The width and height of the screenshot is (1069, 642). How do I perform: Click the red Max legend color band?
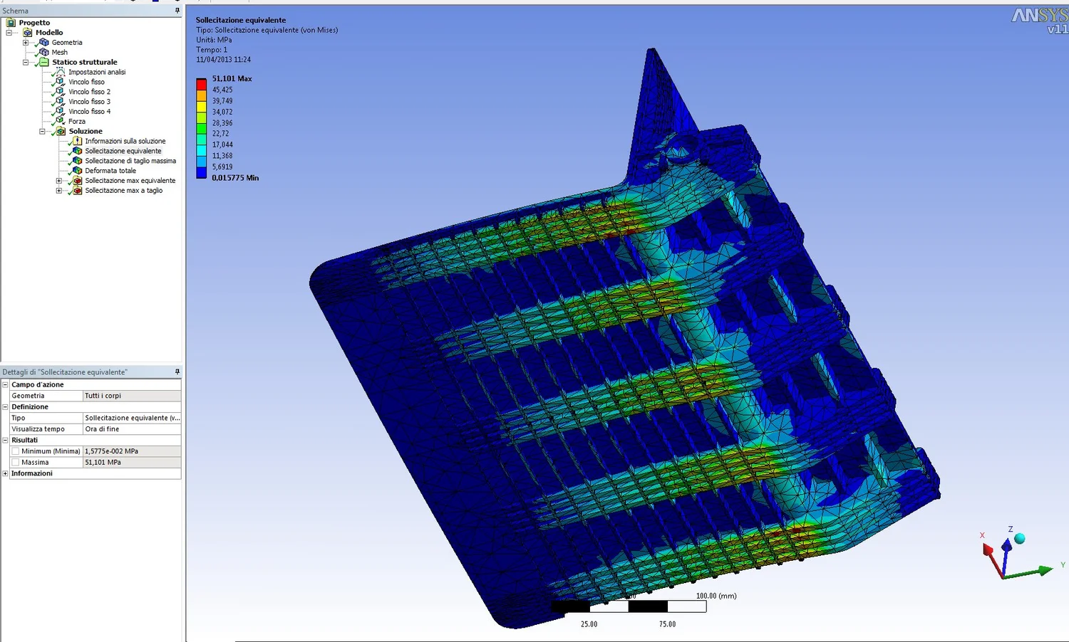point(202,84)
